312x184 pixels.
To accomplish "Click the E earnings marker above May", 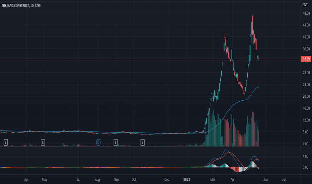I will [x=43, y=142].
